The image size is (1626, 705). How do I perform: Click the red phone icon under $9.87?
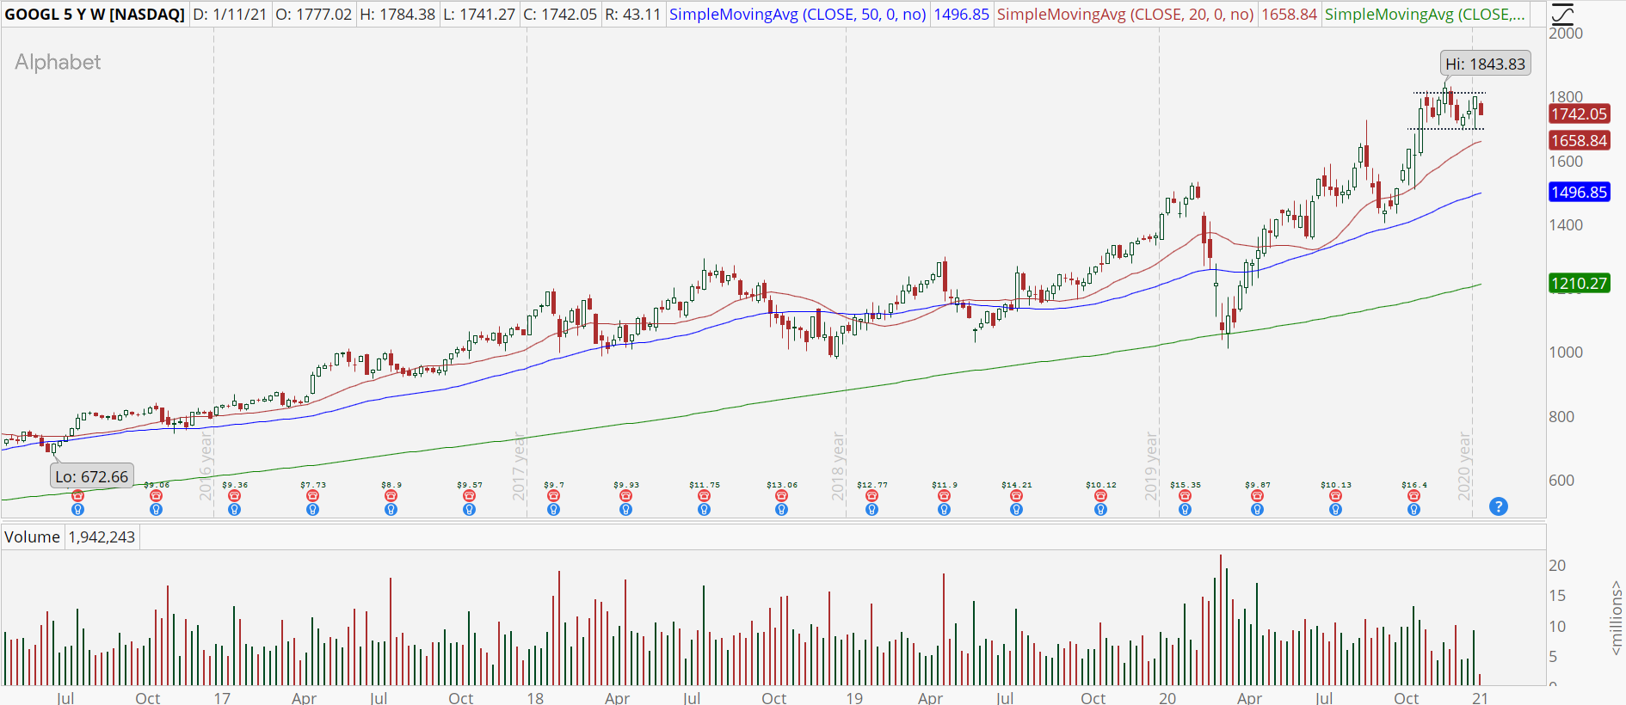tap(1257, 496)
